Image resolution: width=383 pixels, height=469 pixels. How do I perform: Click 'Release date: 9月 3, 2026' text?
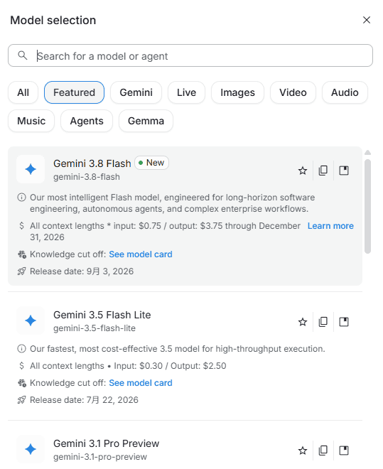[x=82, y=271]
